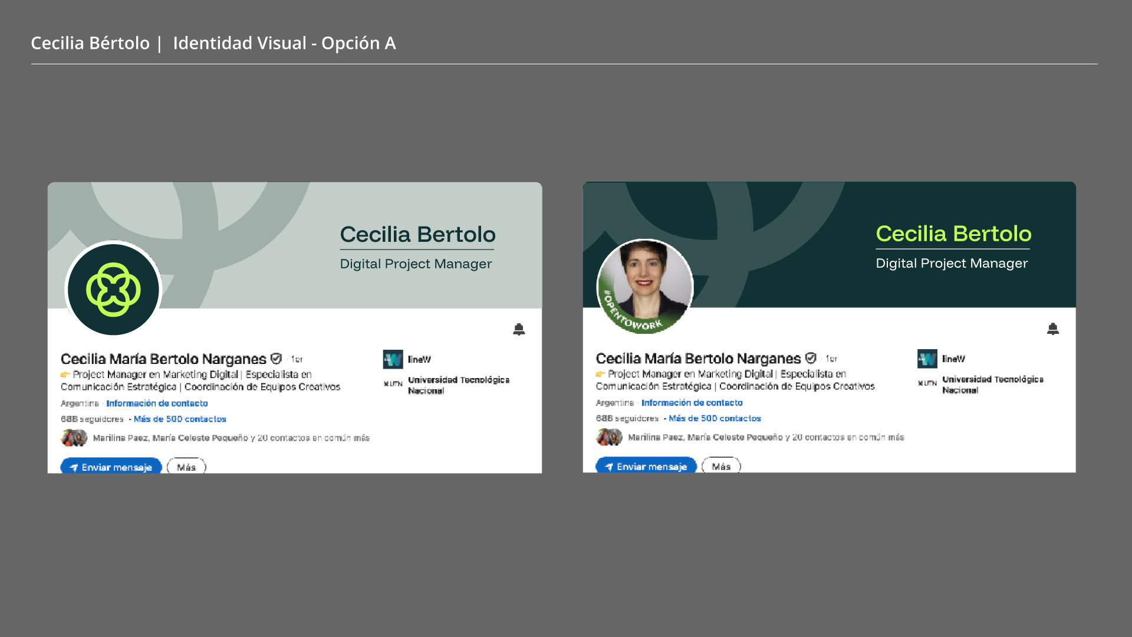Open Información de contacto on left profile
Image resolution: width=1132 pixels, height=637 pixels.
click(x=157, y=403)
